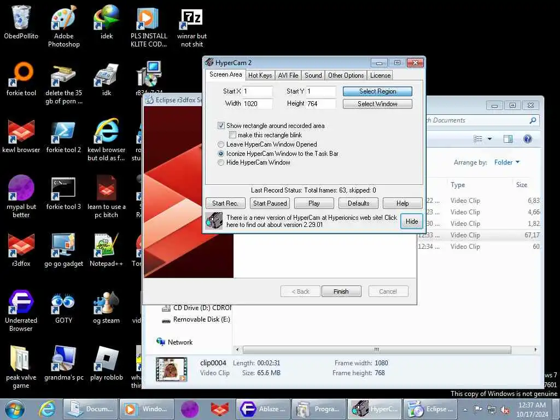Open the Arrange by Folder dropdown
The height and width of the screenshot is (420, 560).
point(507,162)
